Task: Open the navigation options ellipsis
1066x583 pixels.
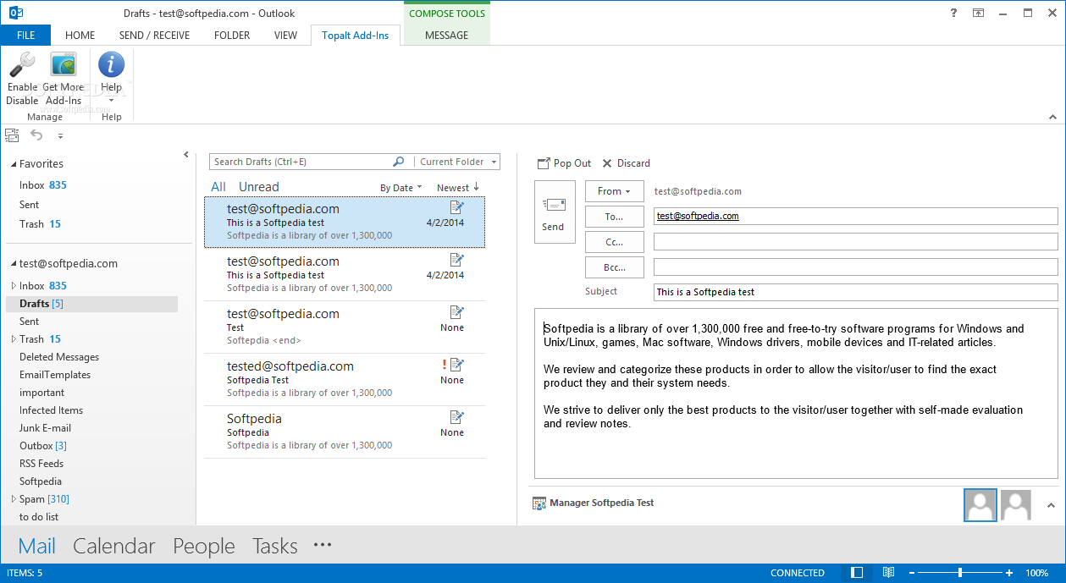Action: 323,546
